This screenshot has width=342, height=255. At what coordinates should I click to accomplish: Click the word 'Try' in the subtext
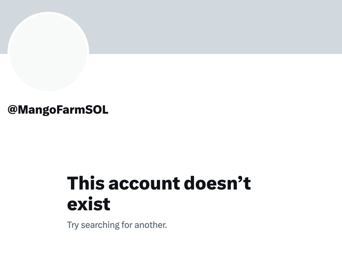tap(73, 225)
